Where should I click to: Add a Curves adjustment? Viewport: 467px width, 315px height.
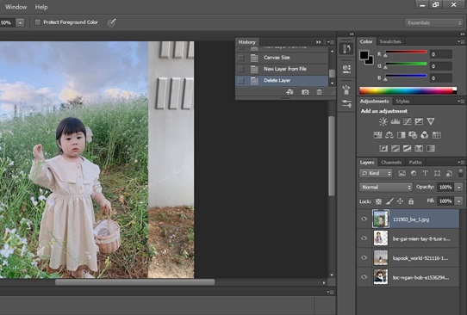click(407, 121)
